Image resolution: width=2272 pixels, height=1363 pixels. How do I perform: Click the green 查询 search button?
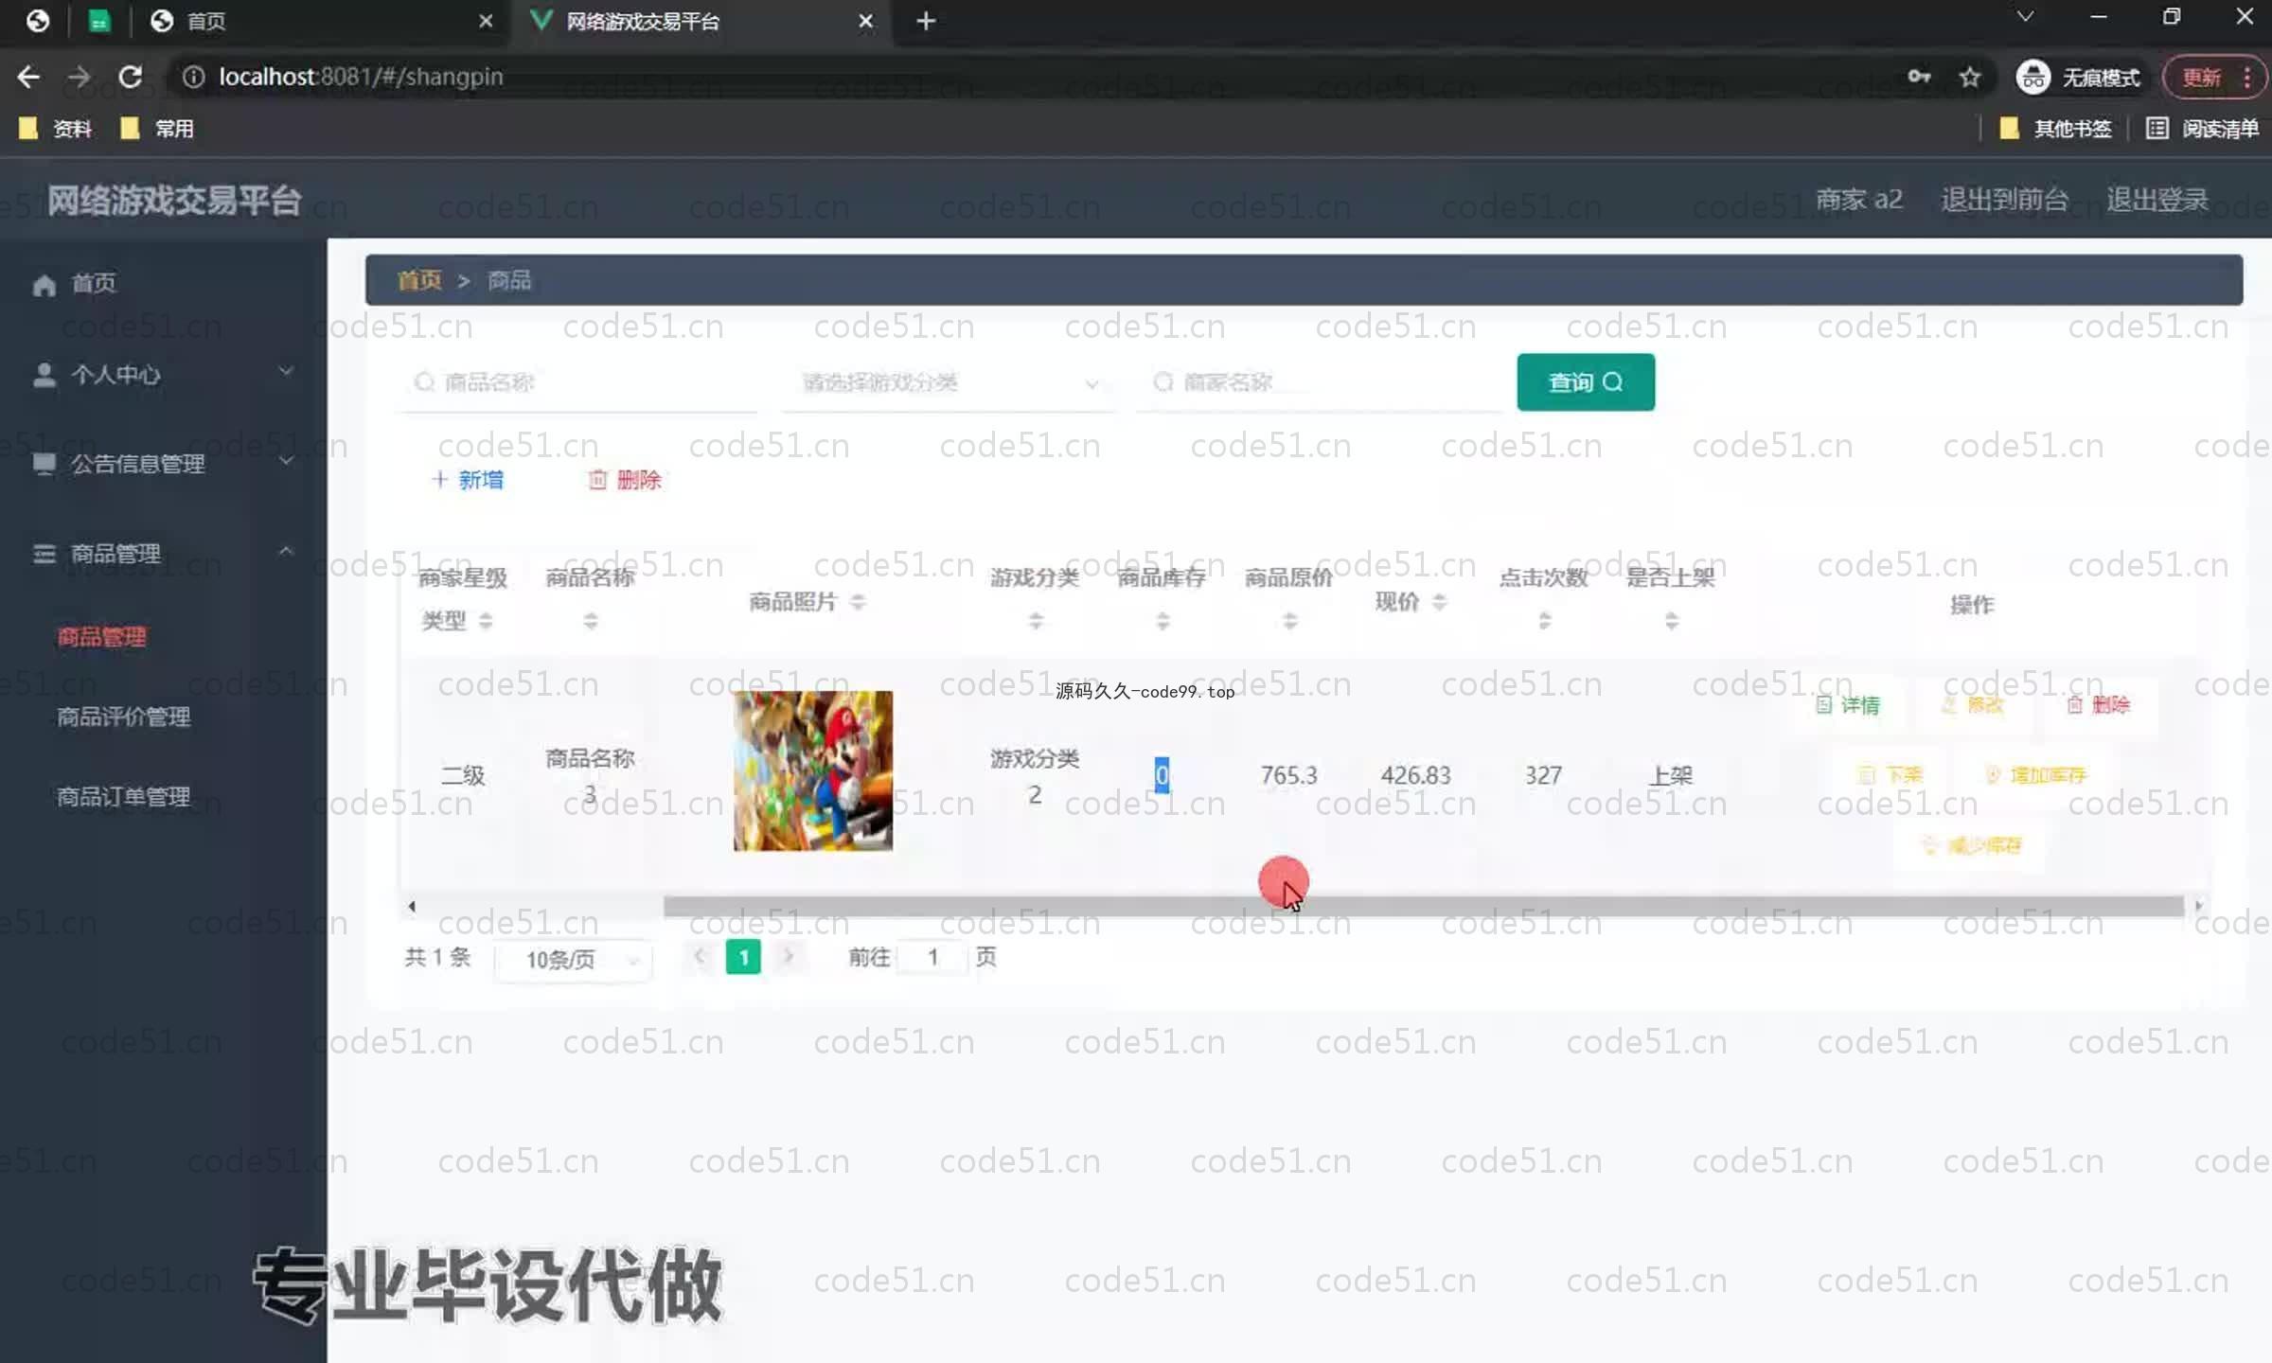point(1586,382)
